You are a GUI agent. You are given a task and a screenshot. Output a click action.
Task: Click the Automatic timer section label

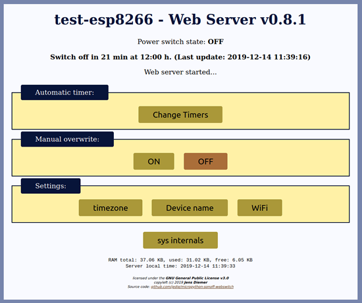(65, 93)
